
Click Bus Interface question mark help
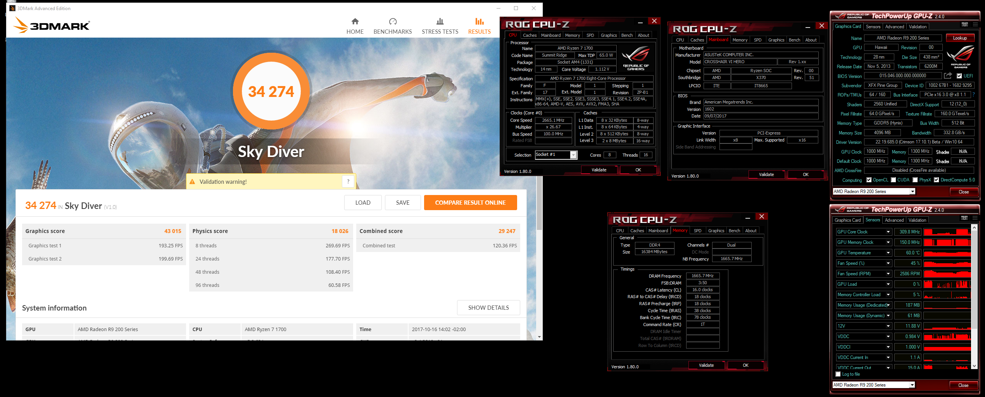[973, 95]
